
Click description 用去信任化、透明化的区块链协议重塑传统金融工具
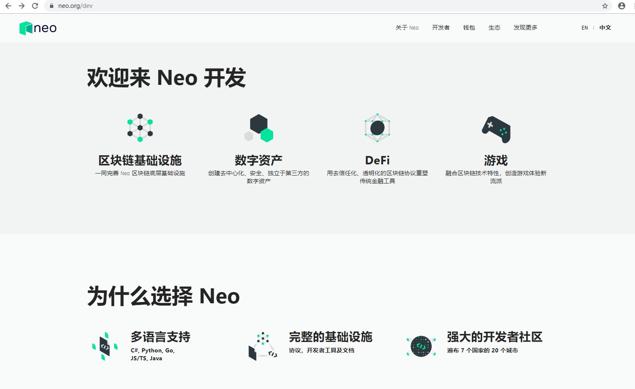click(377, 177)
